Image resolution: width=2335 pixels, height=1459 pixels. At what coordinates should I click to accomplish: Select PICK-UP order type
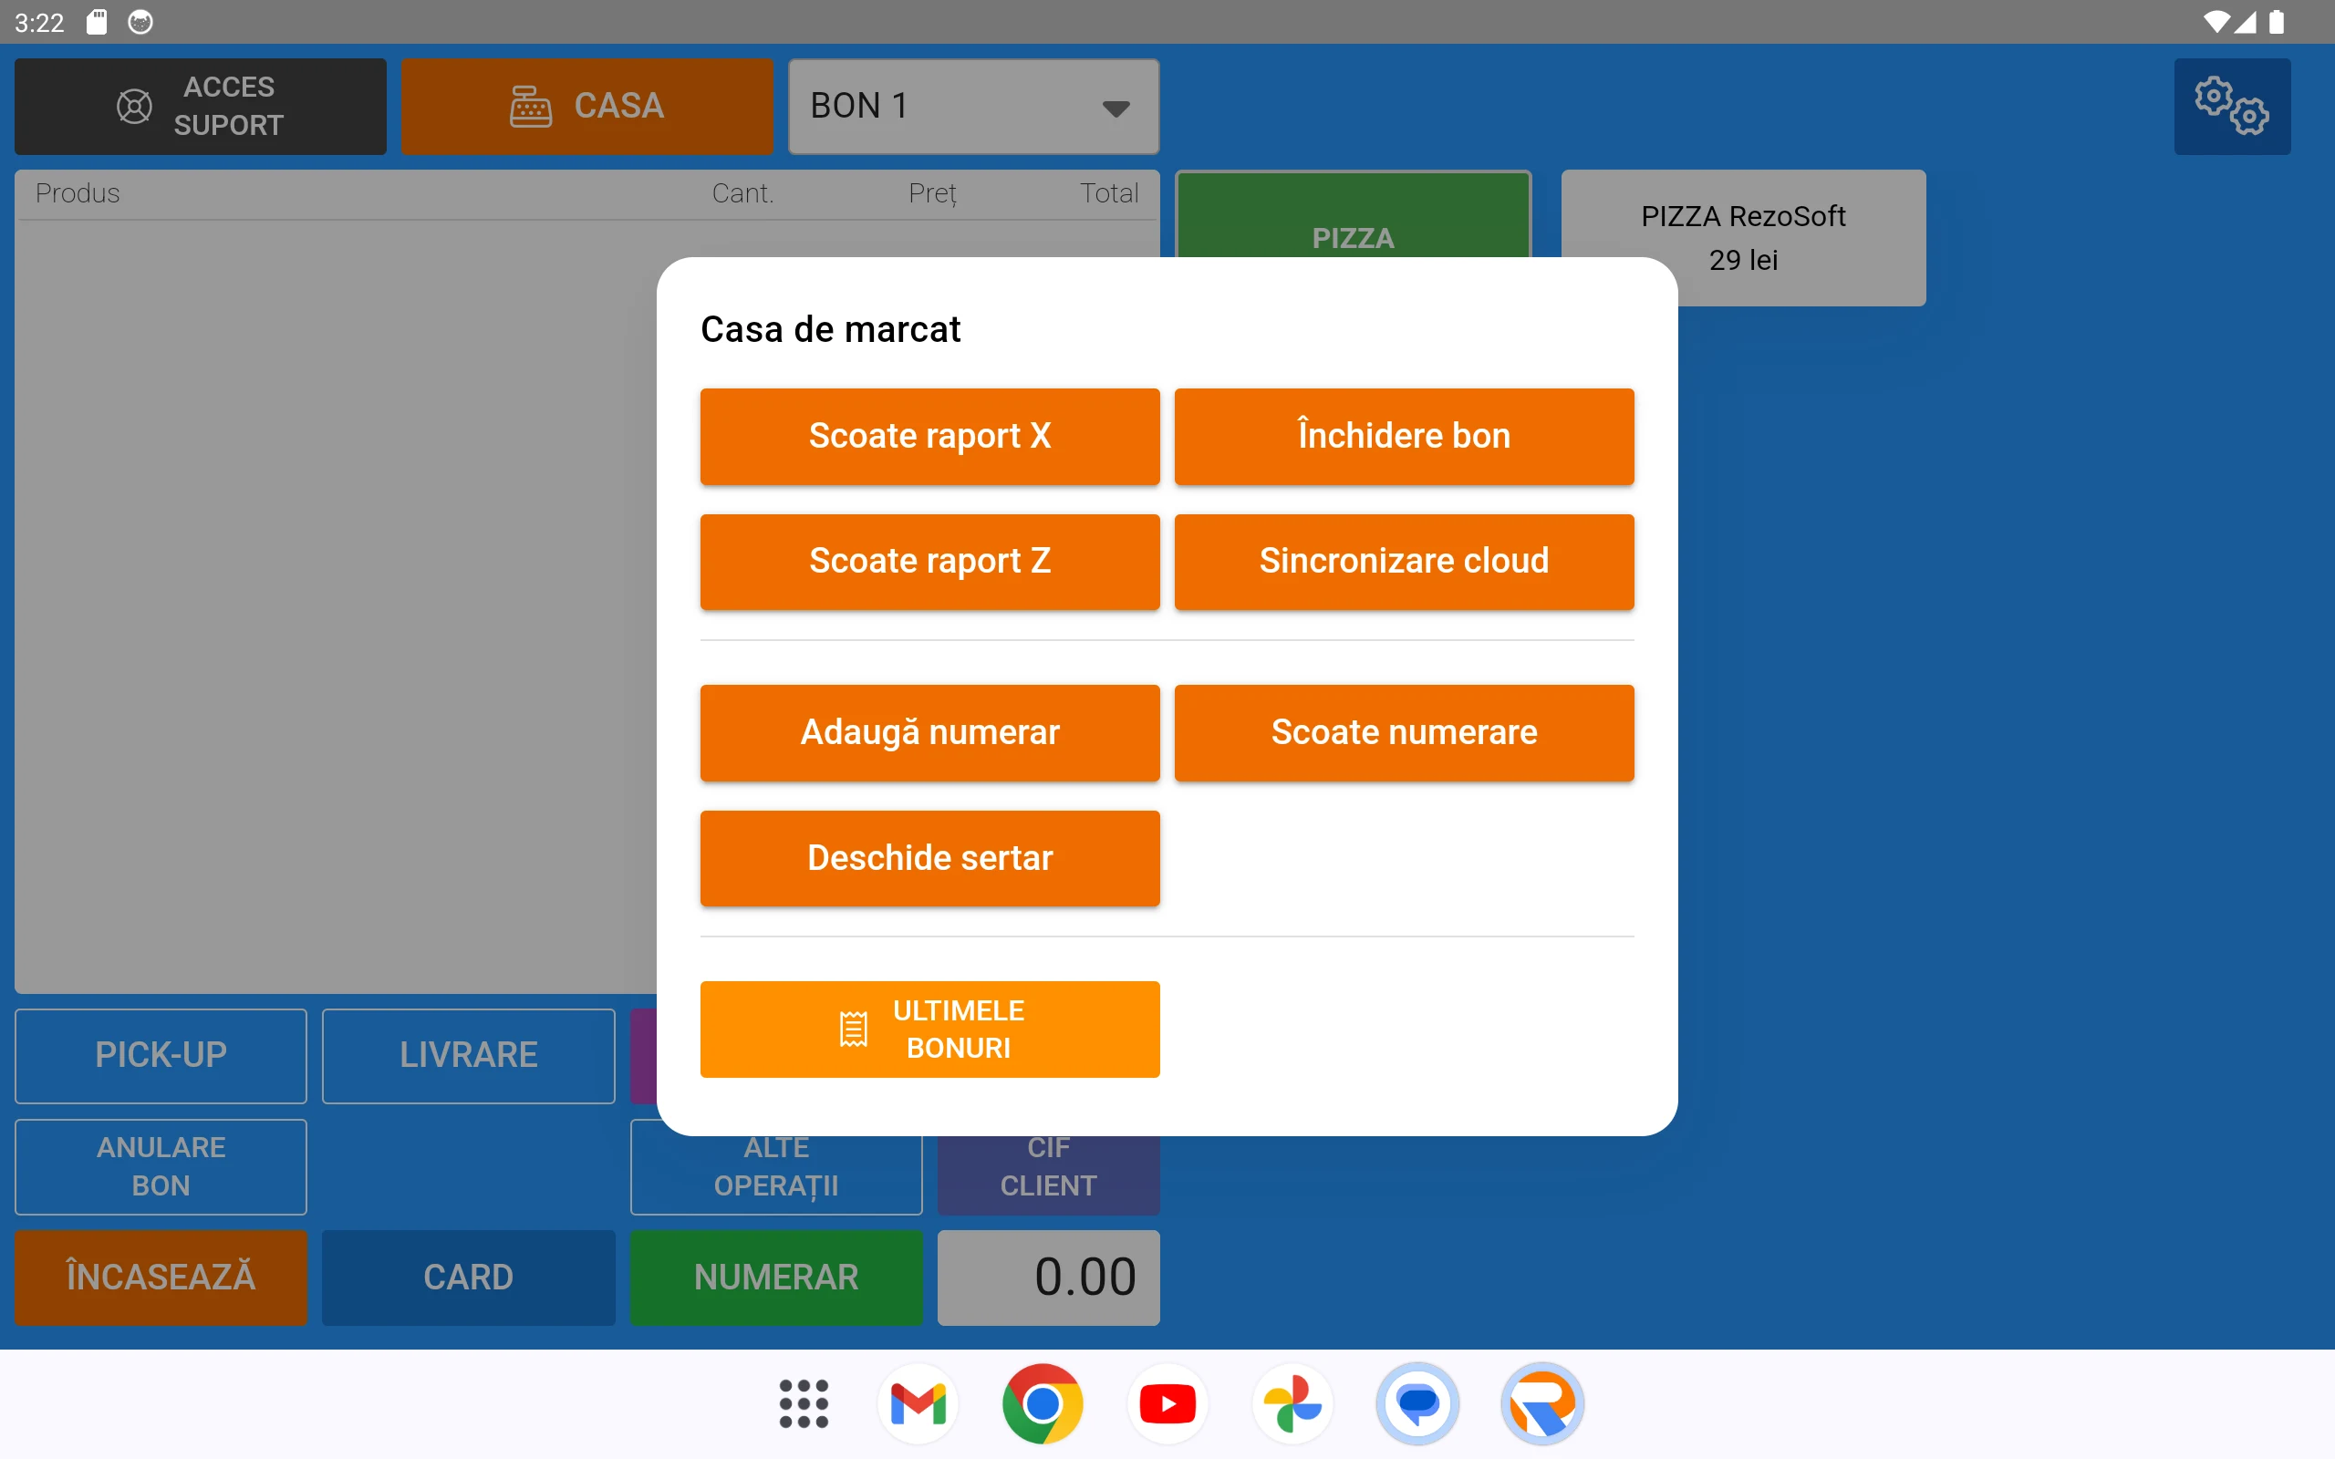point(161,1056)
